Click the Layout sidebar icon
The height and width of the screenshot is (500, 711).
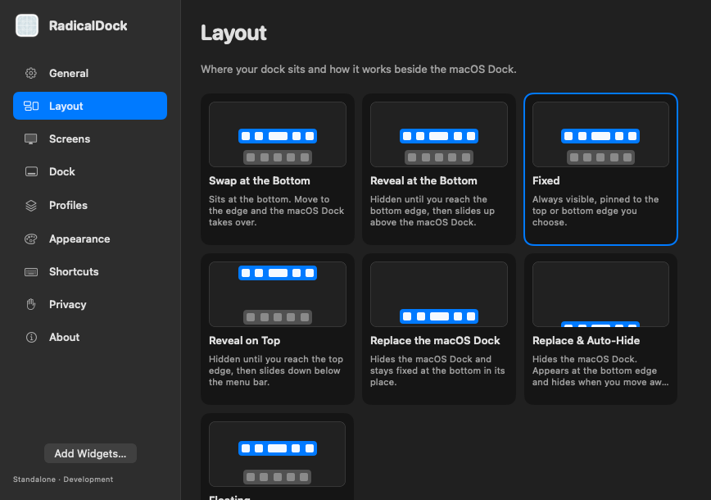point(31,106)
